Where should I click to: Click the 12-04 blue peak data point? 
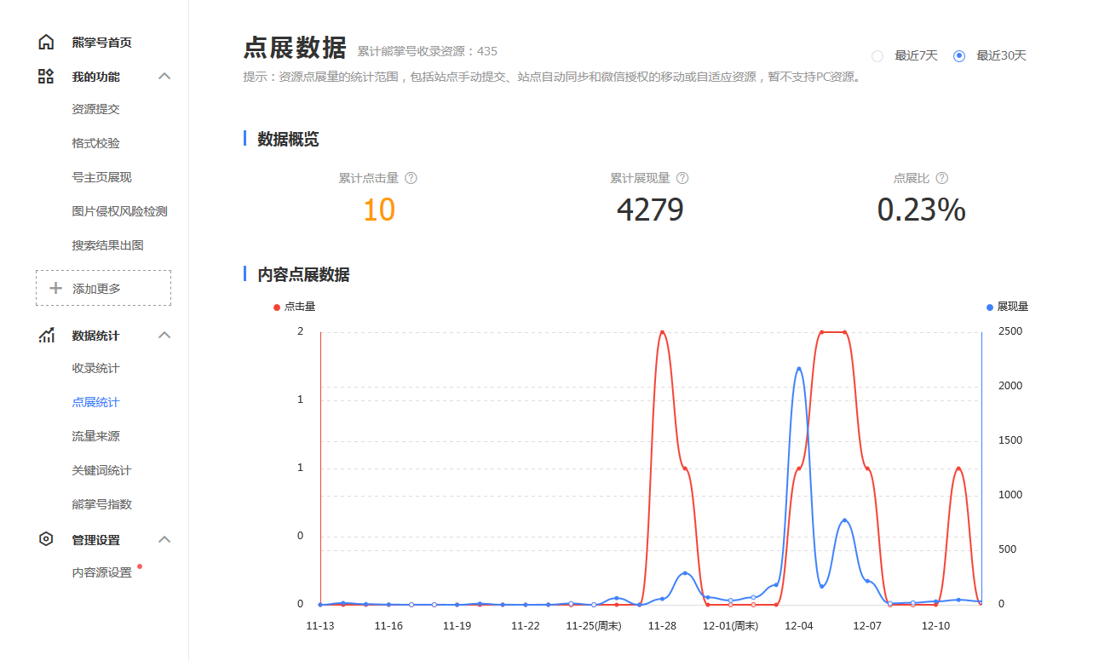pos(799,369)
